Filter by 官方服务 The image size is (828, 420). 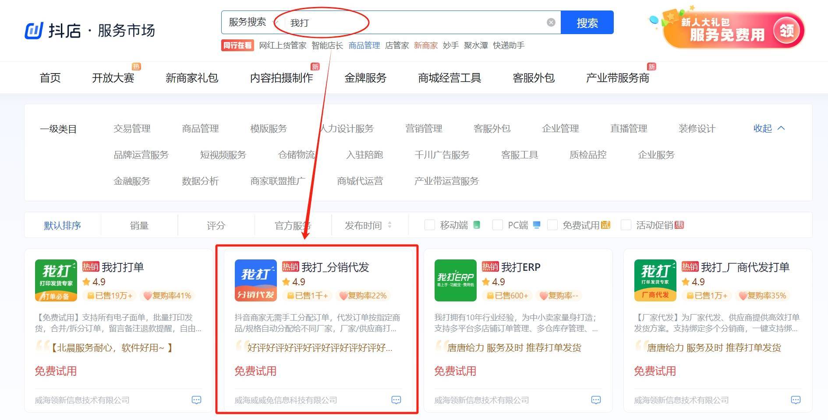pyautogui.click(x=293, y=225)
